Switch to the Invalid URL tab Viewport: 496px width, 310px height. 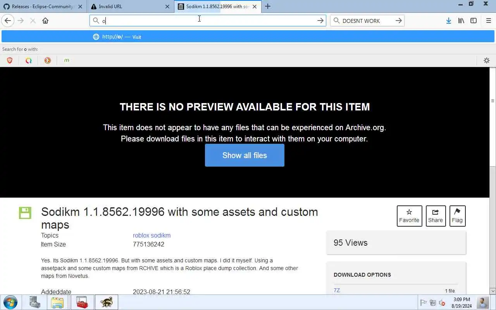[130, 7]
